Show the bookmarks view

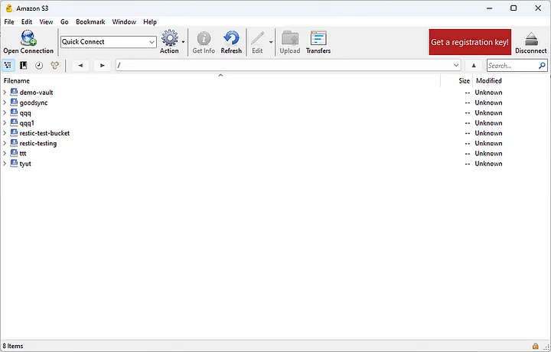pyautogui.click(x=24, y=65)
